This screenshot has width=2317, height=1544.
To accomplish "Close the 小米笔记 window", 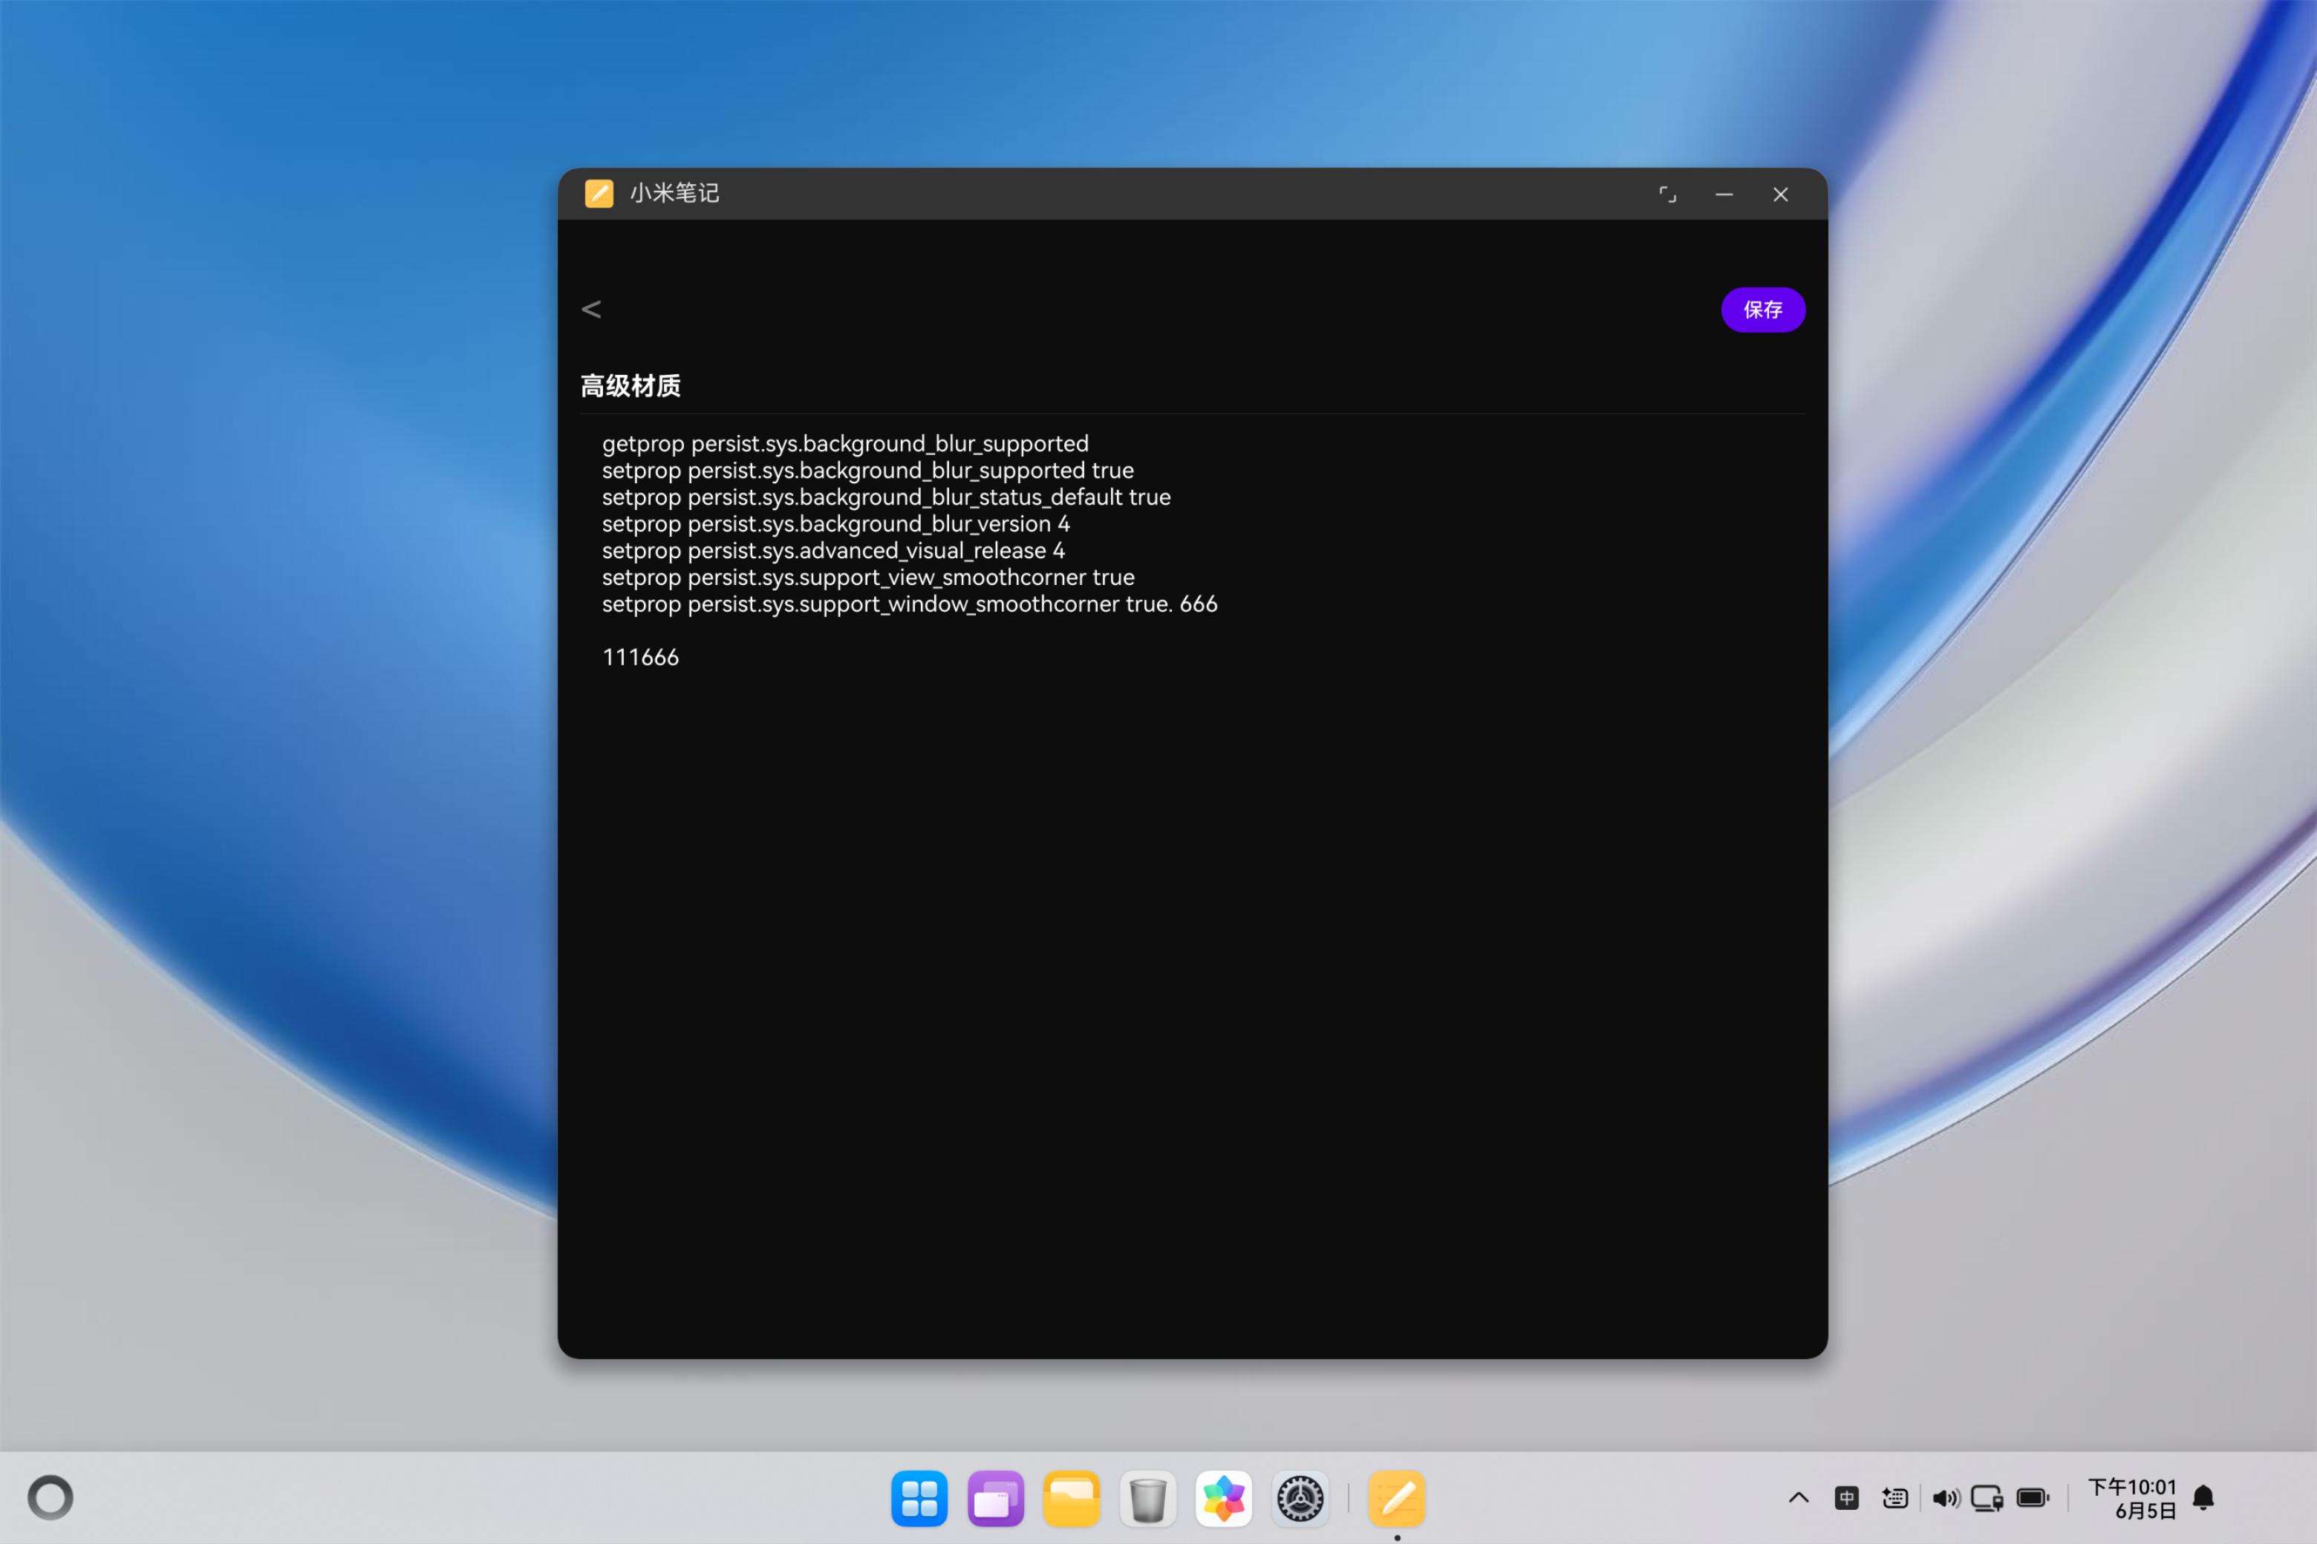I will click(1780, 194).
